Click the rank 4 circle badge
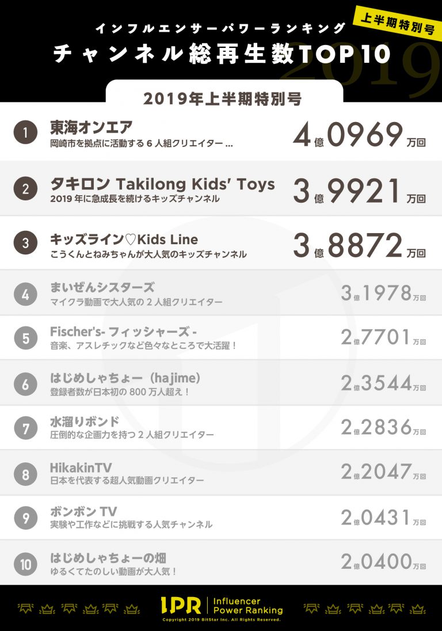 point(25,294)
